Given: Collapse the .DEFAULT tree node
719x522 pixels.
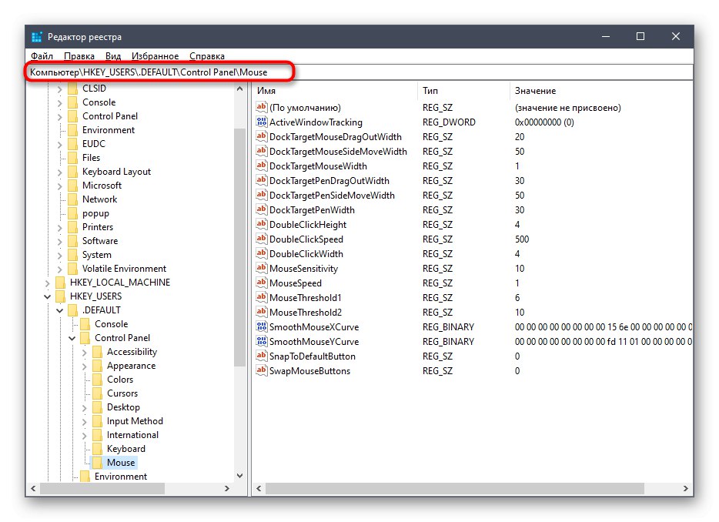Looking at the screenshot, I should click(59, 310).
